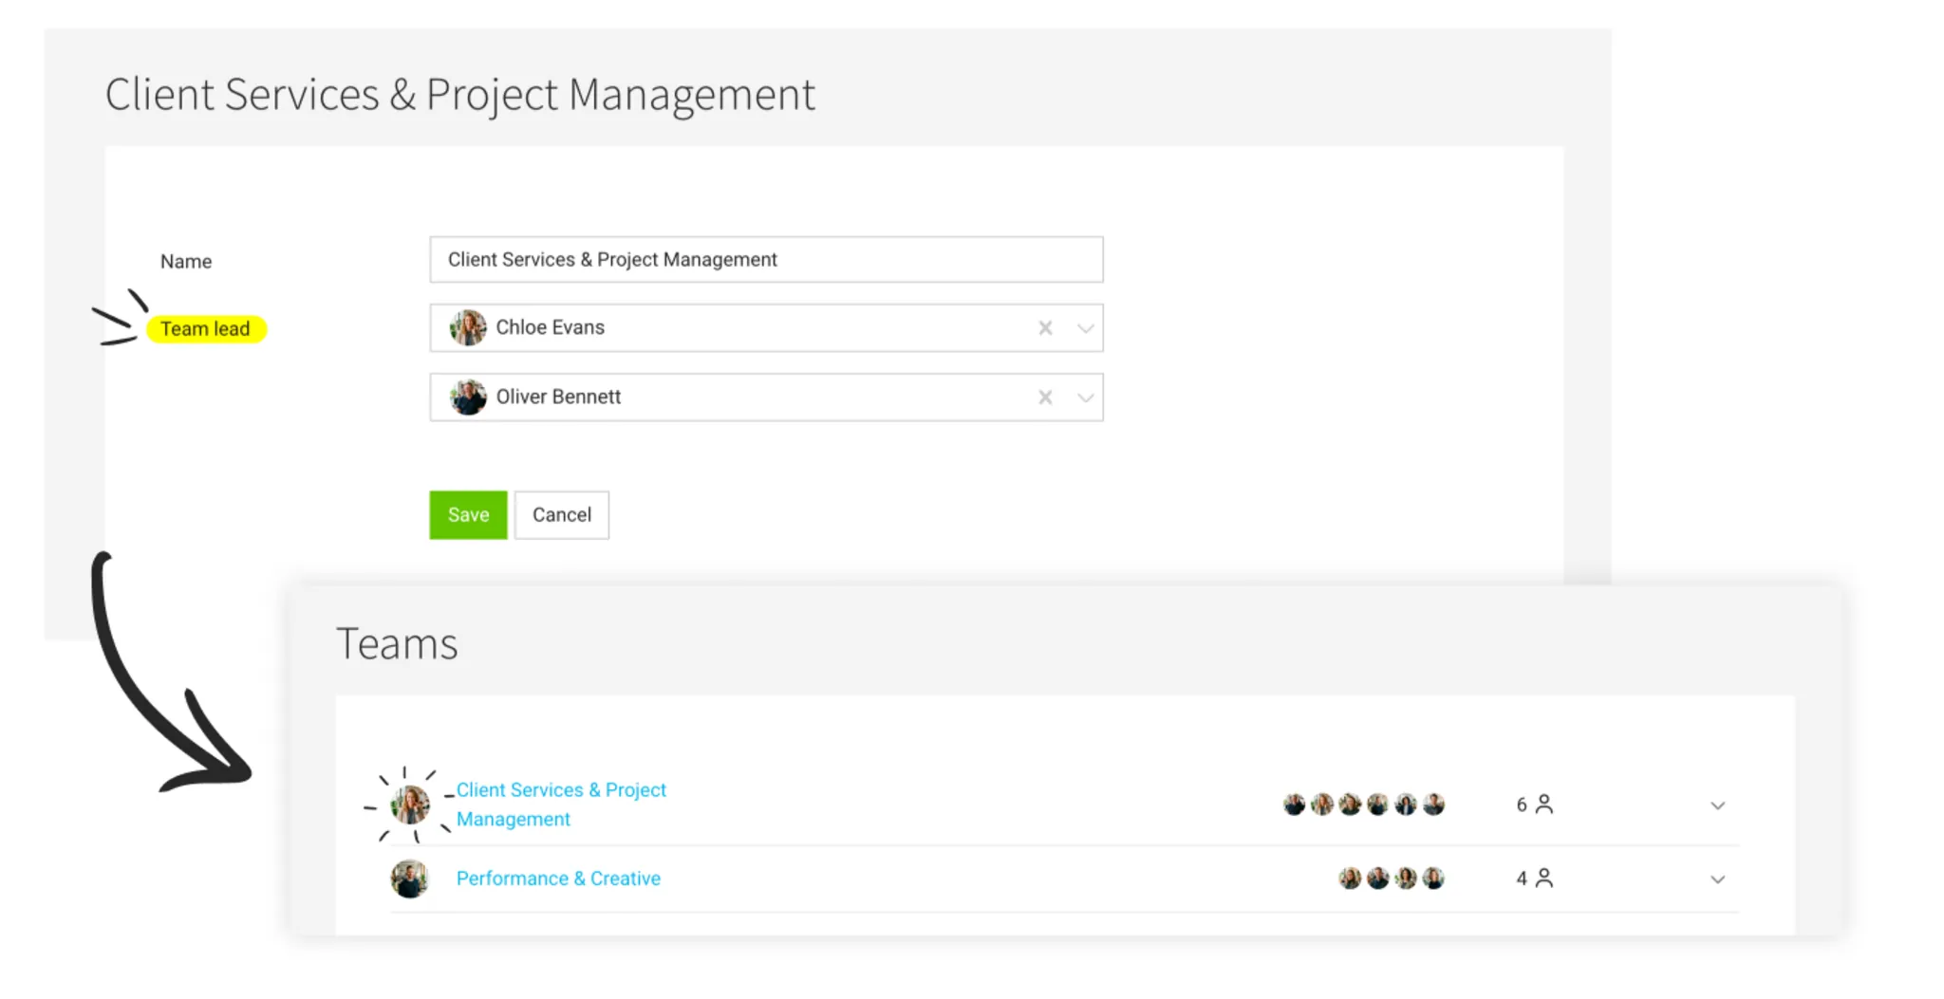Open the Chloe Evans team lead dropdown
The image size is (1944, 999).
pyautogui.click(x=1085, y=328)
